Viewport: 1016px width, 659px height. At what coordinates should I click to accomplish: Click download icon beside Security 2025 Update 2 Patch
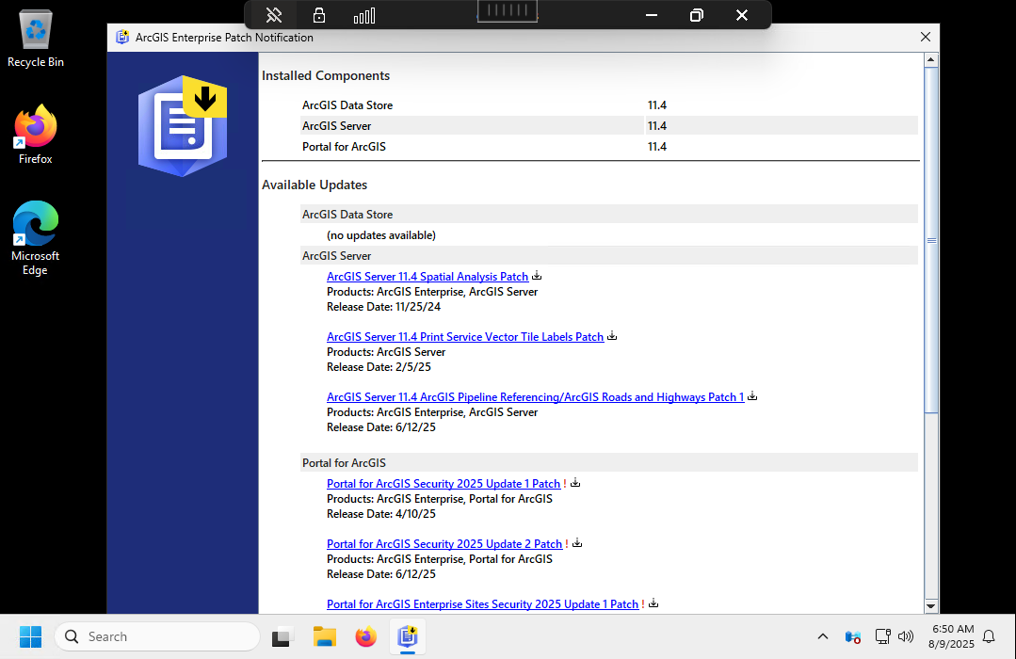click(x=577, y=543)
